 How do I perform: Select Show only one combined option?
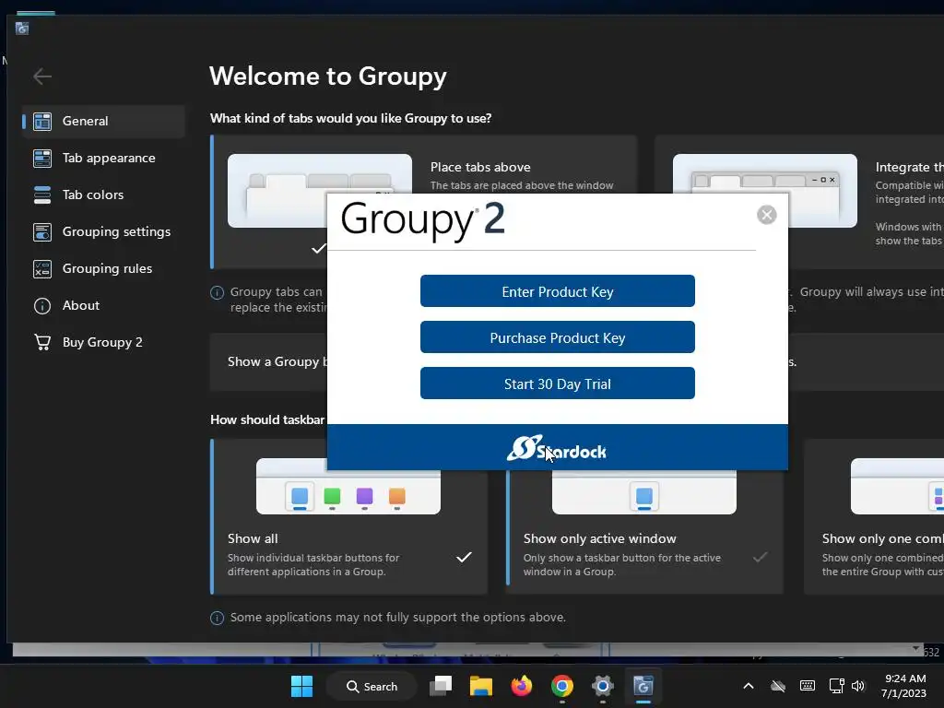(874, 516)
